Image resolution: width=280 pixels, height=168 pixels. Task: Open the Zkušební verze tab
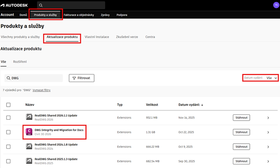tap(127, 37)
